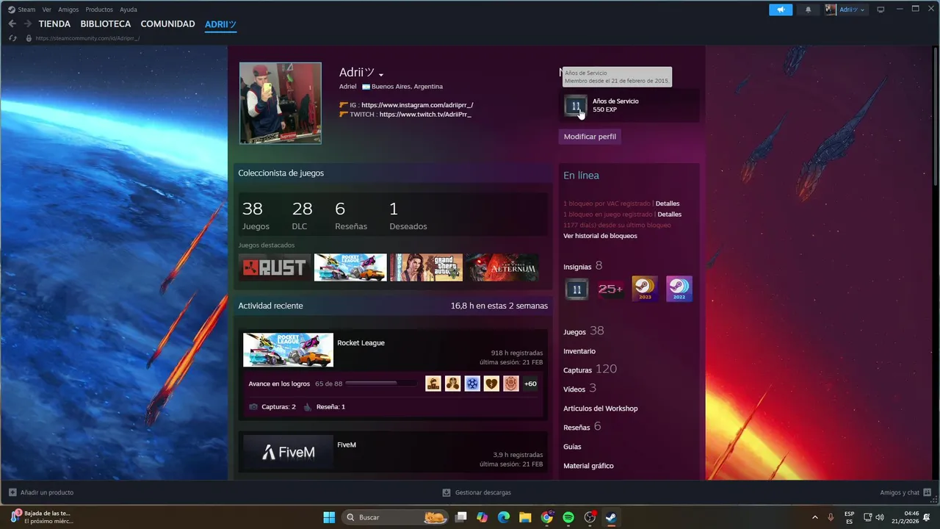Screen dimensions: 940x529
Task: Open Ver historial de bloqueos
Action: (600, 236)
